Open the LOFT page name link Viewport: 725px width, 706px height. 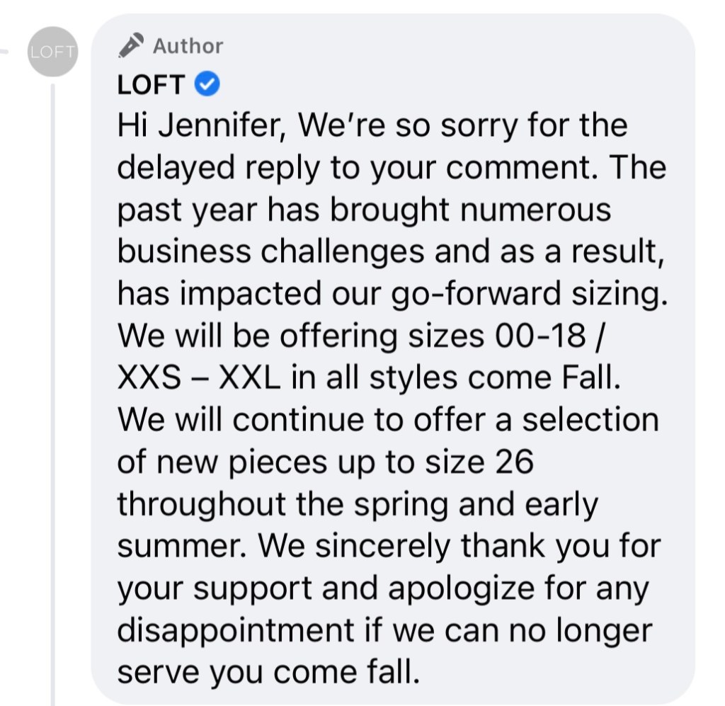coord(151,86)
